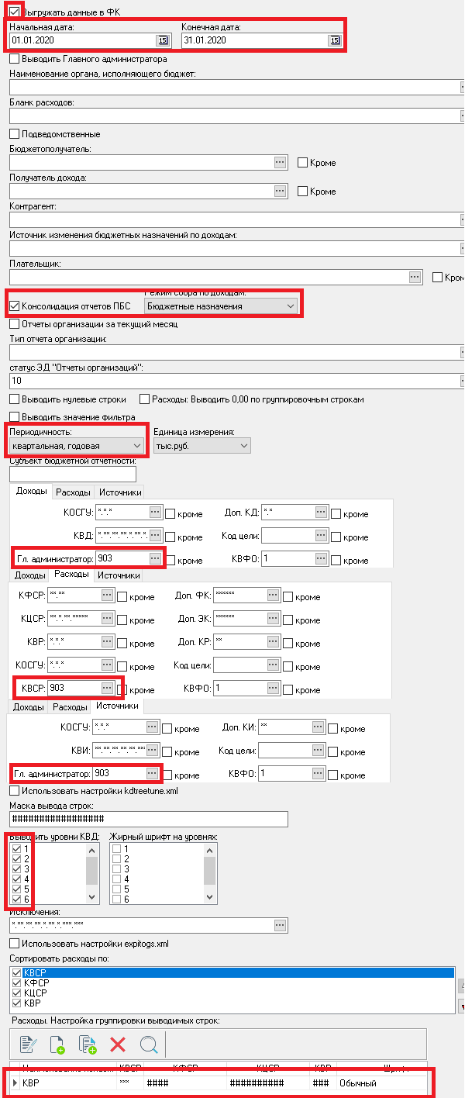This screenshot has width=465, height=1098.
Task: Open lookup button next to Доп. КР field
Action: pos(273,642)
